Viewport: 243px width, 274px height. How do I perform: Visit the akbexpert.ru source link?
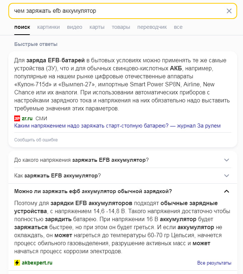point(37,263)
